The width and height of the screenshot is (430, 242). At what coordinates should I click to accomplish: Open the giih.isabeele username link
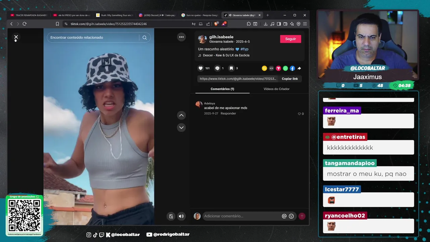221,37
